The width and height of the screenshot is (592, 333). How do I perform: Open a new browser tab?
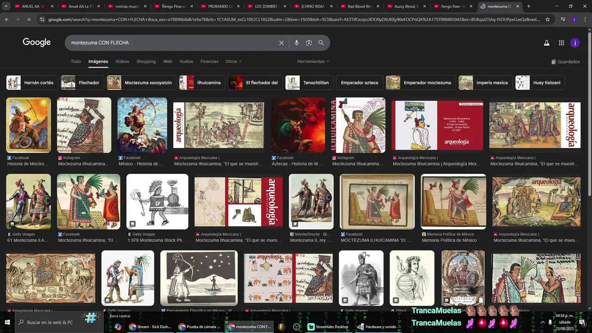pos(529,6)
